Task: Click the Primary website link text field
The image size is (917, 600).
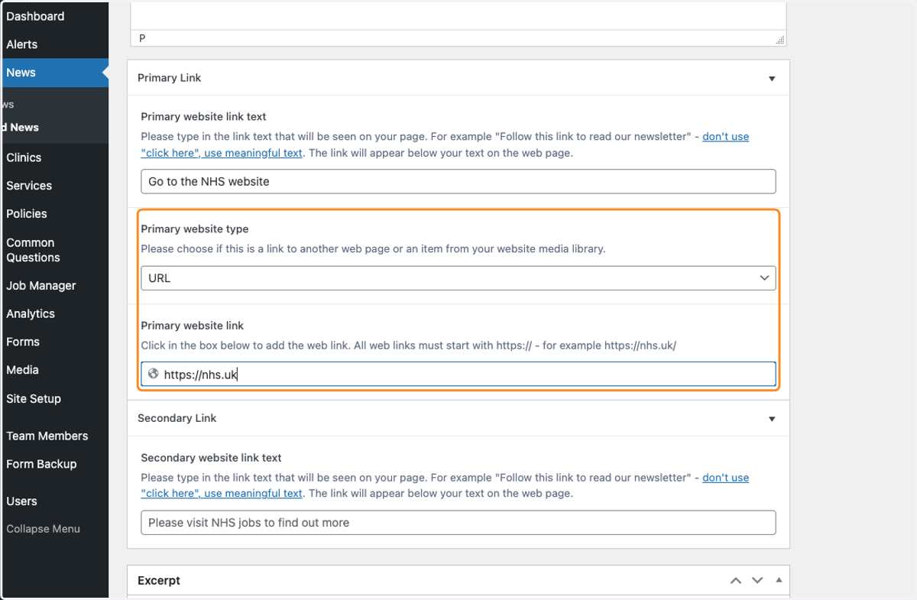Action: (x=458, y=181)
